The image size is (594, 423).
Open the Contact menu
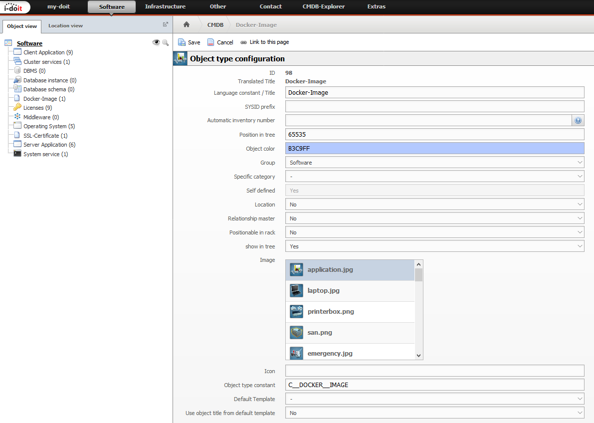[x=270, y=6]
